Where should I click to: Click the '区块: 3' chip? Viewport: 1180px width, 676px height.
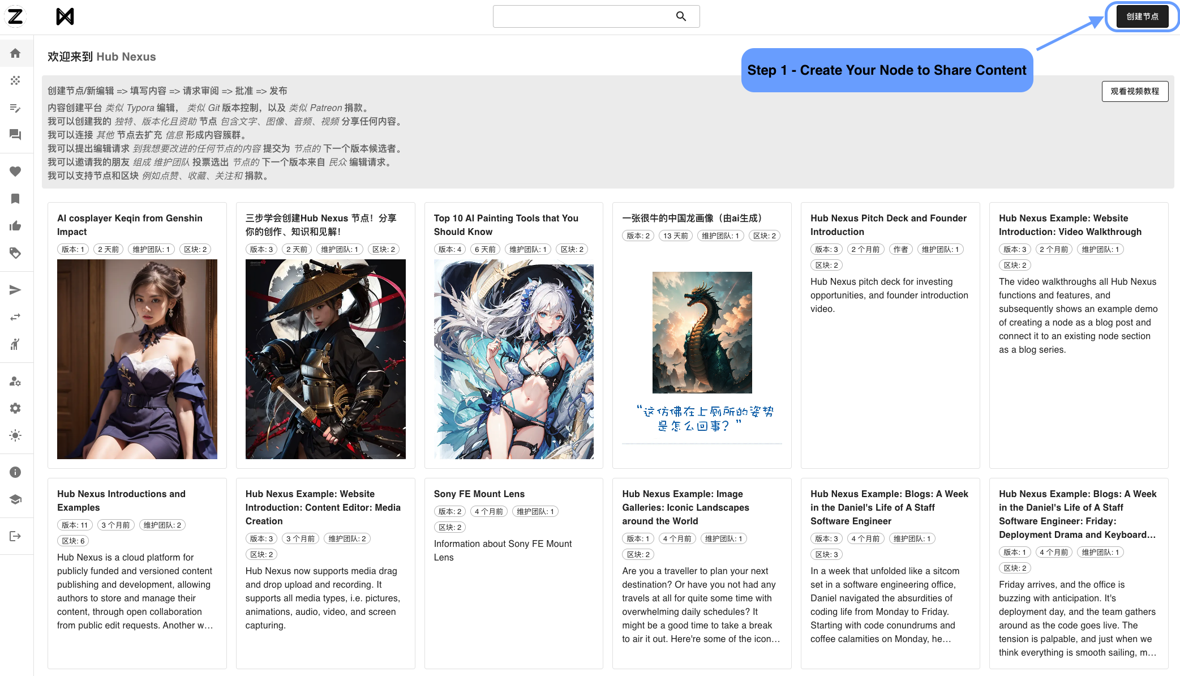(x=826, y=554)
